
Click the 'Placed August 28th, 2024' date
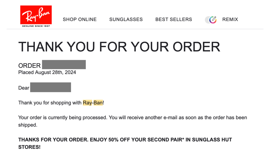(x=47, y=72)
